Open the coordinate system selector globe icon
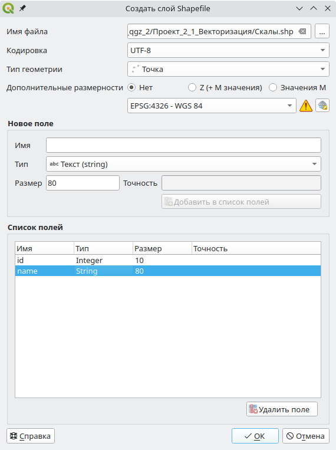 [x=322, y=106]
